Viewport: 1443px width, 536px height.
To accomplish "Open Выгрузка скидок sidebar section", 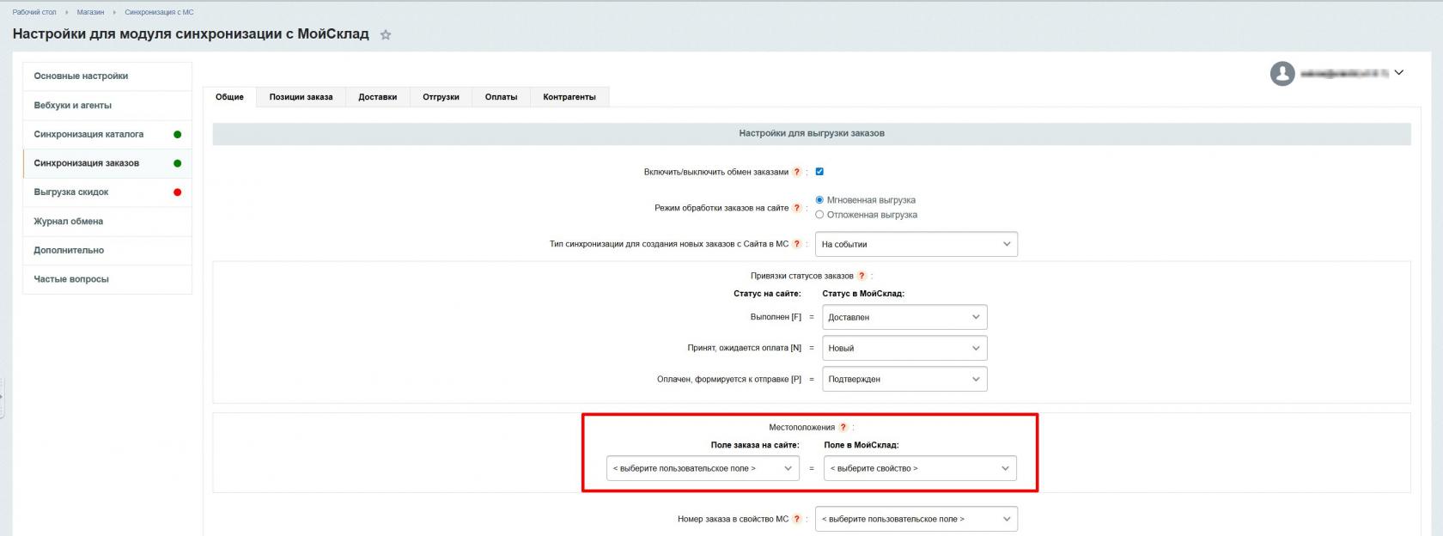I will (x=107, y=192).
